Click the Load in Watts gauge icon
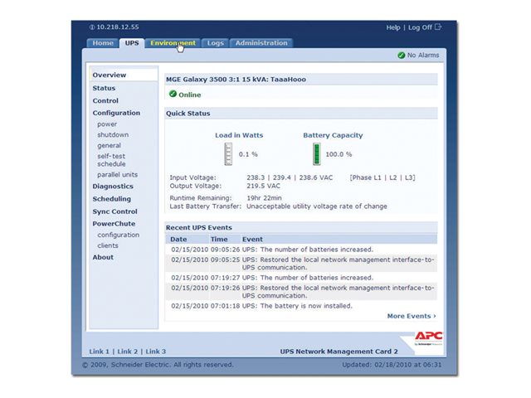 pyautogui.click(x=229, y=154)
